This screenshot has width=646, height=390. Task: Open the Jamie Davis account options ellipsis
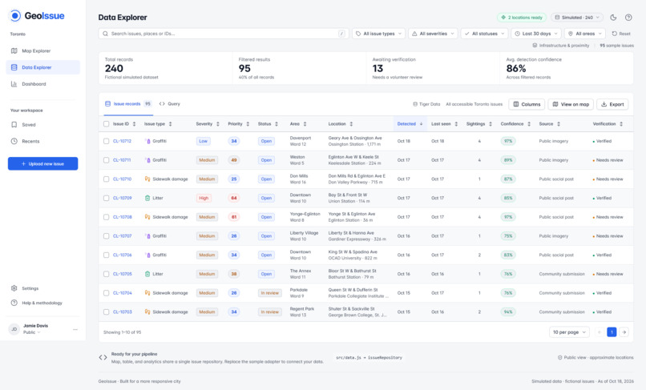[75, 329]
